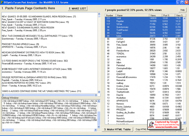Sort list by the View % column header
Image resolution: width=189 pixels, height=136 pixels.
click(x=180, y=15)
